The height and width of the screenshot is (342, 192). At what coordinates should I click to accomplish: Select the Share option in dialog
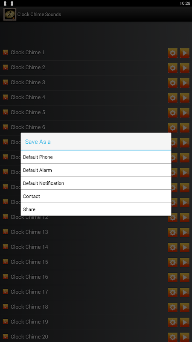96,209
